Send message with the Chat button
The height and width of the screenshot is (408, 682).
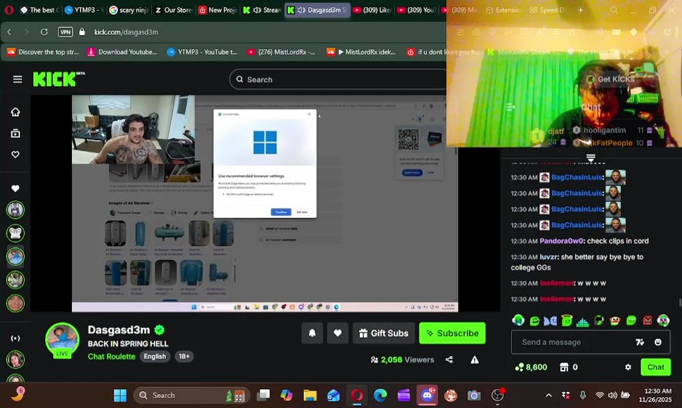[x=655, y=367]
